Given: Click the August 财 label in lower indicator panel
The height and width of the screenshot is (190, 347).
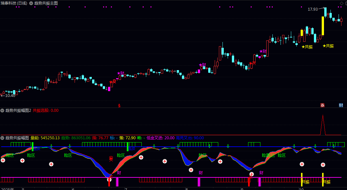Looking at the screenshot, I should coord(200,173).
